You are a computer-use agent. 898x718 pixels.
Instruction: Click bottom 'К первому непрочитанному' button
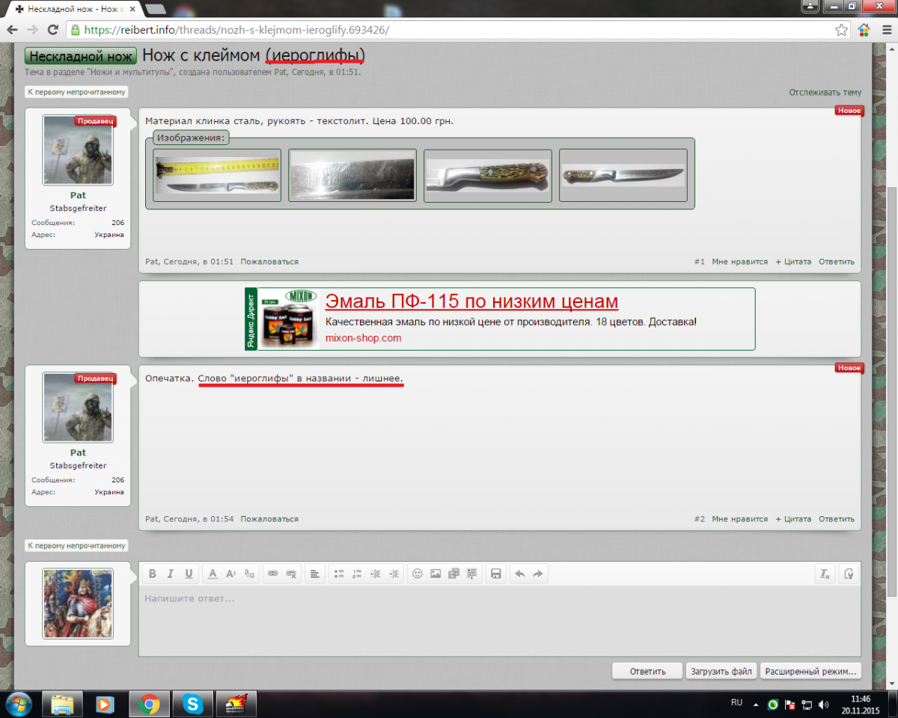(76, 545)
